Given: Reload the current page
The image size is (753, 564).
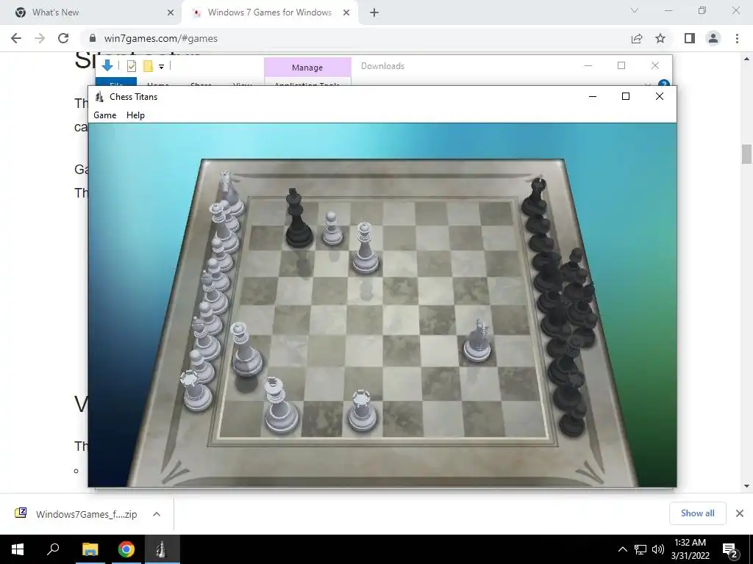Looking at the screenshot, I should pos(63,38).
